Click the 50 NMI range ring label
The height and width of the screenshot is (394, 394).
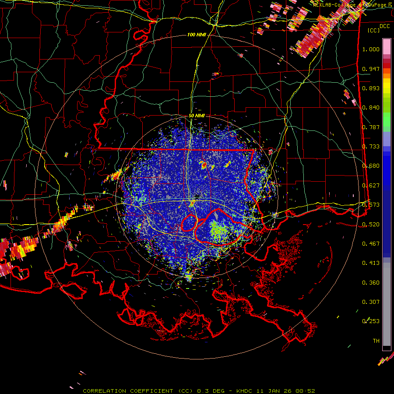click(197, 116)
